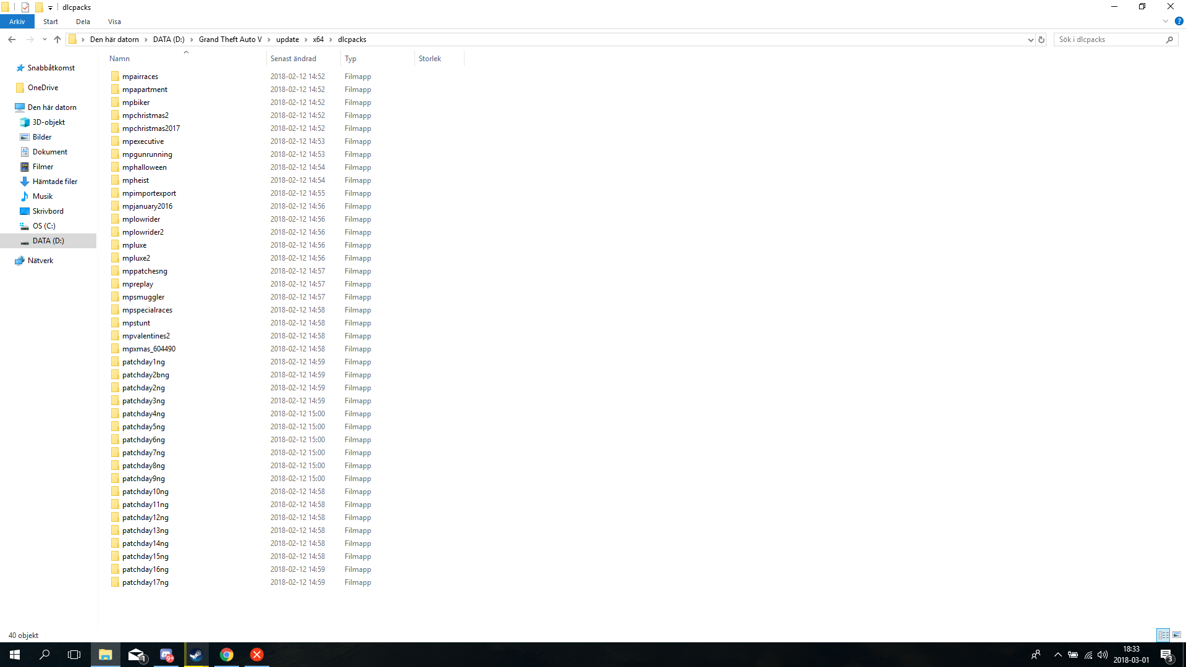1186x667 pixels.
Task: Open the Visa ribbon tab
Action: coord(114,22)
